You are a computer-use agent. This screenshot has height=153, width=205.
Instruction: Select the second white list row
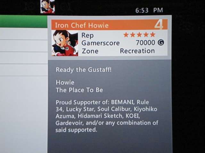coord(24,46)
